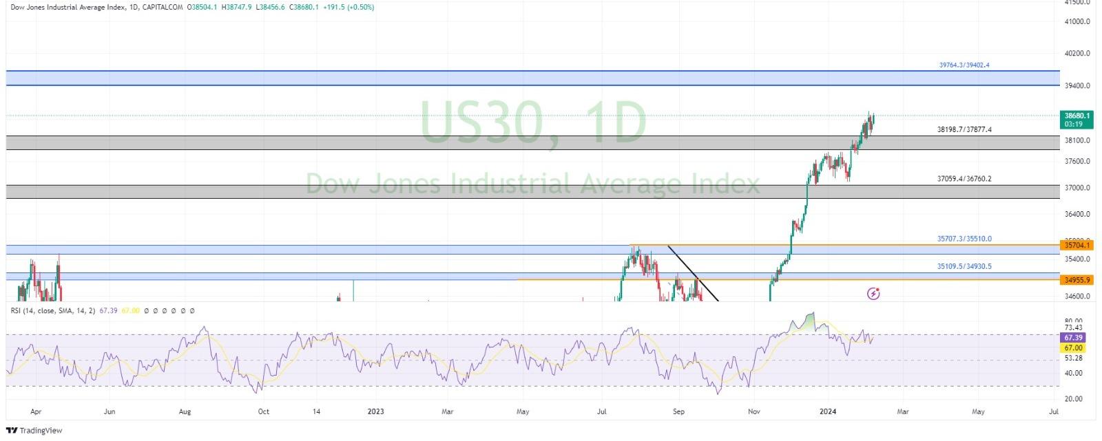This screenshot has height=441, width=1102.
Task: Click the open value O38504.1
Action: [200, 7]
